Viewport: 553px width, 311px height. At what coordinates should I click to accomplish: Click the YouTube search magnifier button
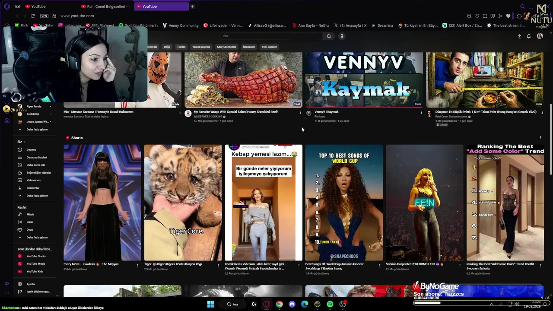coord(329,36)
